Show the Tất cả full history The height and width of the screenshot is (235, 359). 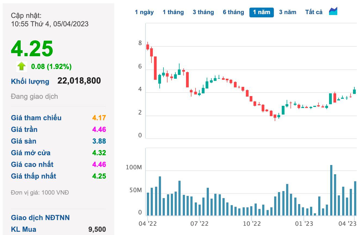(314, 12)
